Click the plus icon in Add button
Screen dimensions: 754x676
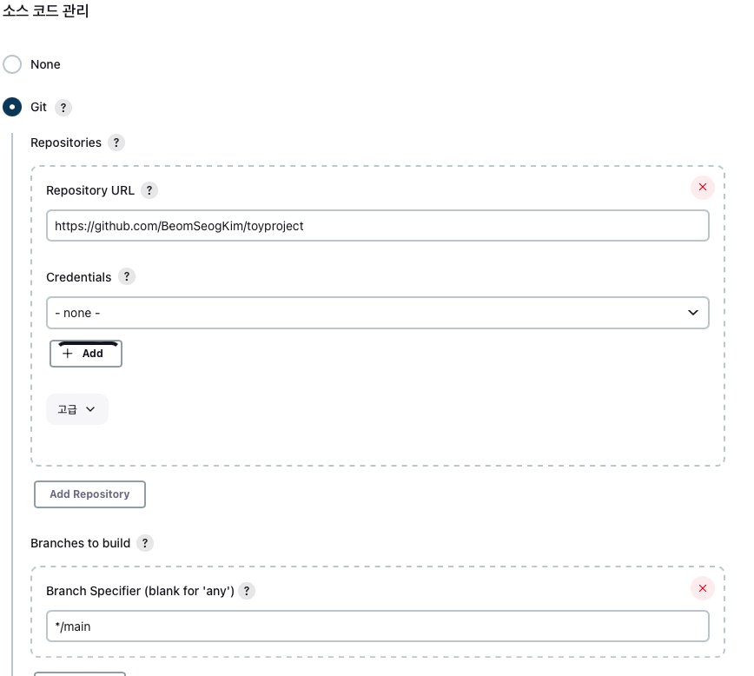[x=68, y=354]
